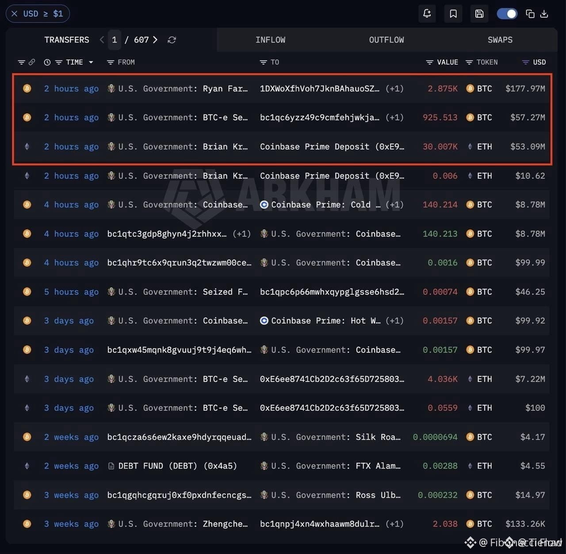The width and height of the screenshot is (566, 554).
Task: Click the bookmark icon
Action: [x=453, y=14]
